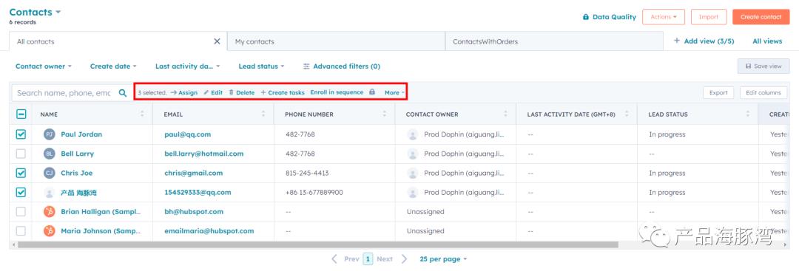This screenshot has height=271, width=799.
Task: Sort by CONTACT OWNER column arrows
Action: coord(505,114)
